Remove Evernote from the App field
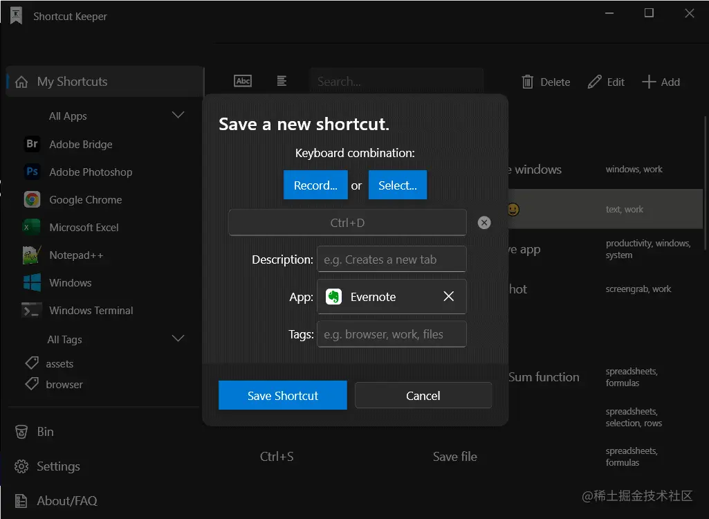 (448, 296)
